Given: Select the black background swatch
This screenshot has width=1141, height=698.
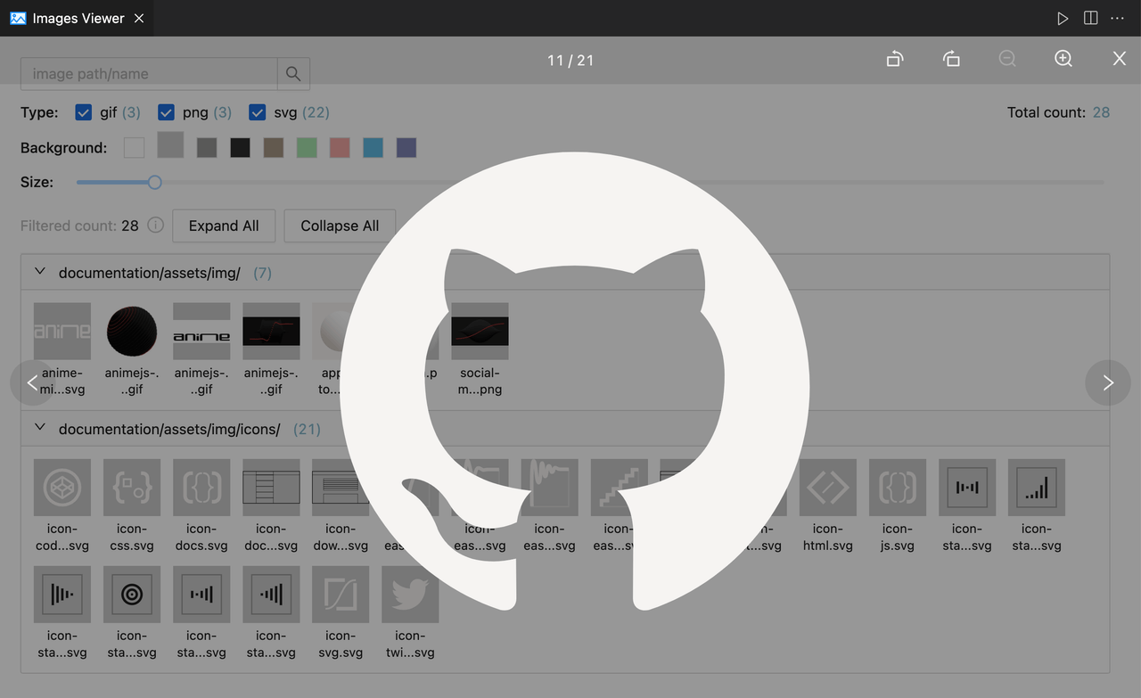Looking at the screenshot, I should pos(239,146).
